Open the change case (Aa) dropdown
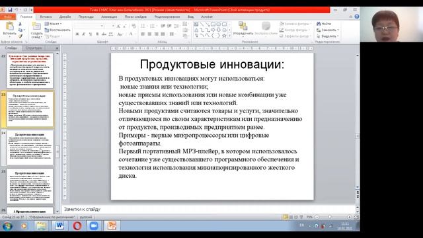Viewport: 423px width, 238px height. [120, 34]
